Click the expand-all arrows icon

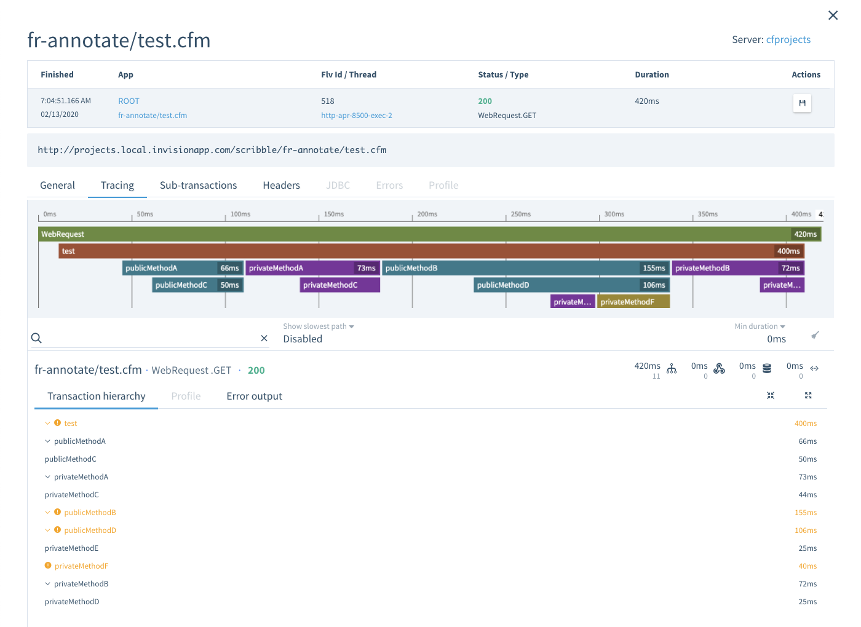pyautogui.click(x=808, y=395)
